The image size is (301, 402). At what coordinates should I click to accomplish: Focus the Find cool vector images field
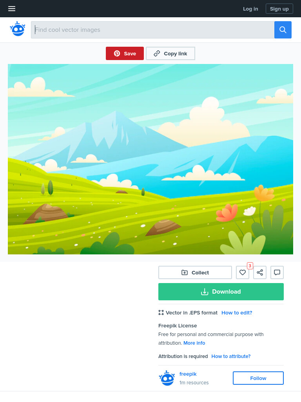click(153, 30)
